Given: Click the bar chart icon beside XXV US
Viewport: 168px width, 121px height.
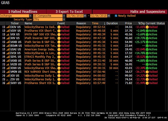Looking at the screenshot, I should click(x=8, y=38).
